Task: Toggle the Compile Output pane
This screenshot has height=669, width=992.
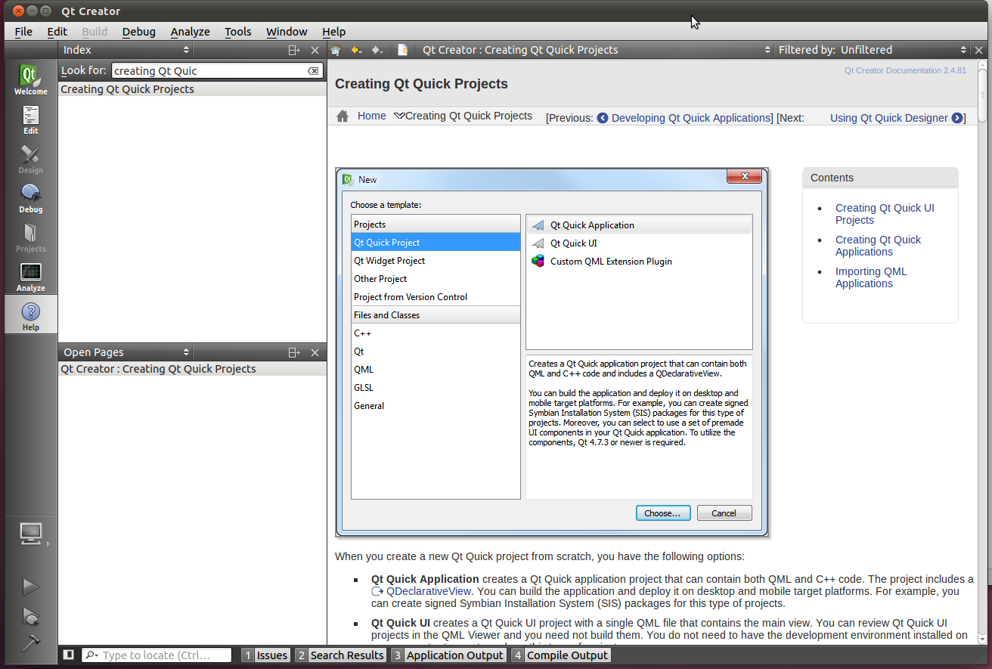Action: (x=560, y=655)
